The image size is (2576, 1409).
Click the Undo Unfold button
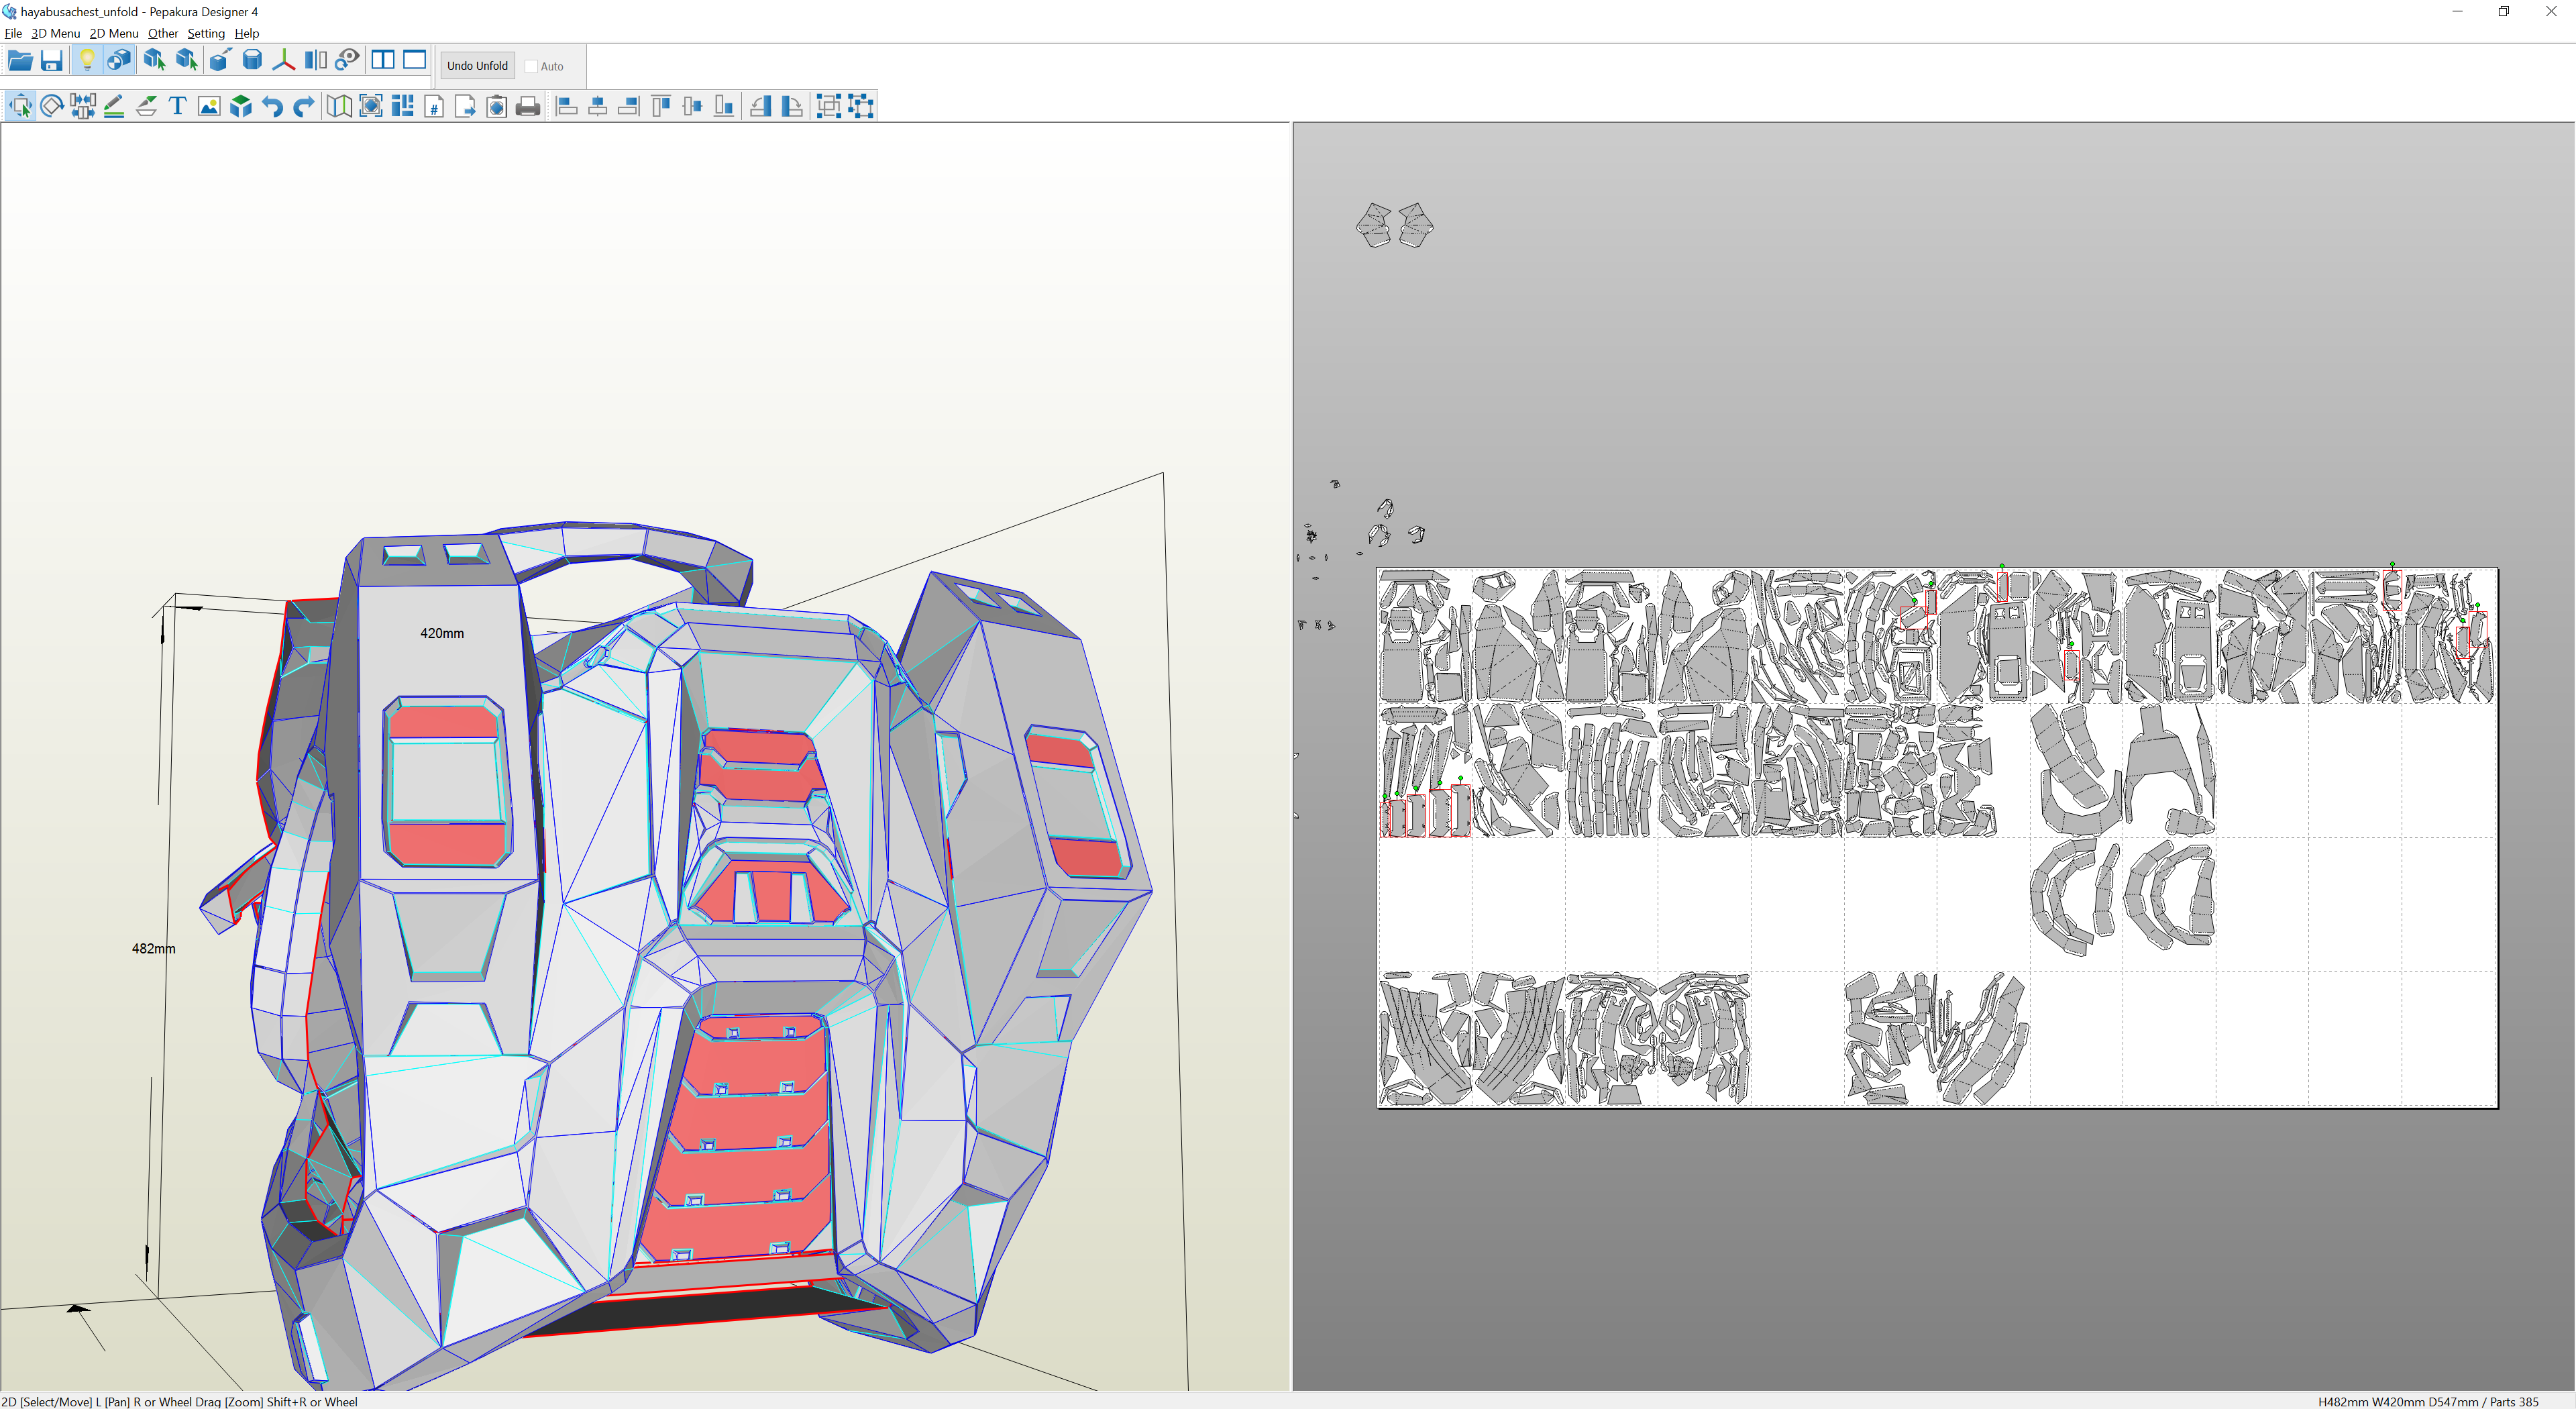tap(477, 66)
